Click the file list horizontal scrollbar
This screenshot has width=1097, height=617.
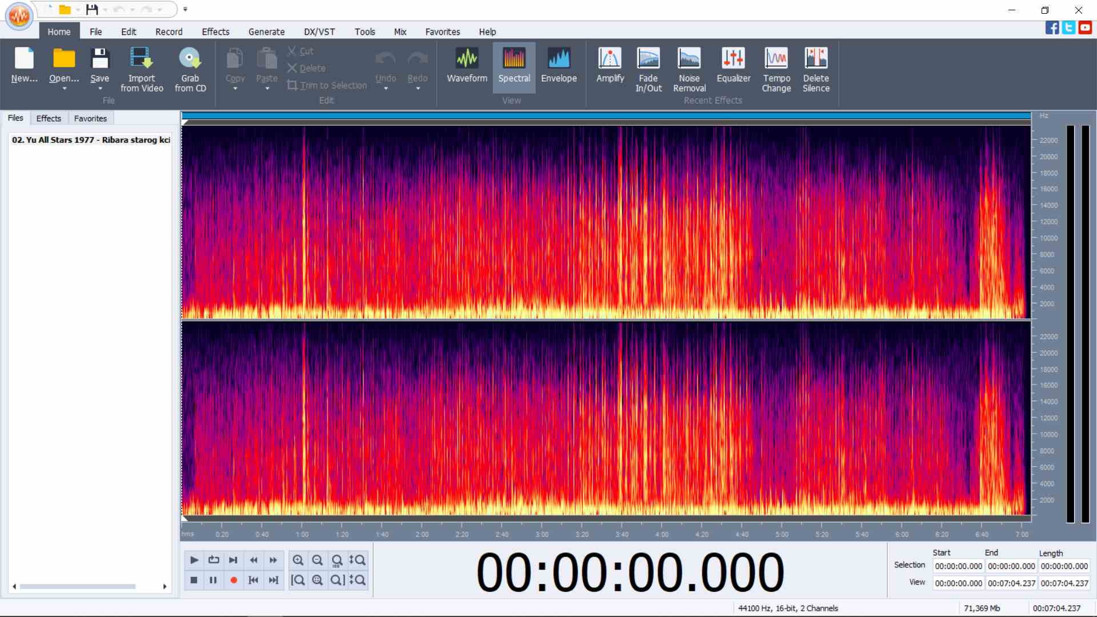click(78, 586)
